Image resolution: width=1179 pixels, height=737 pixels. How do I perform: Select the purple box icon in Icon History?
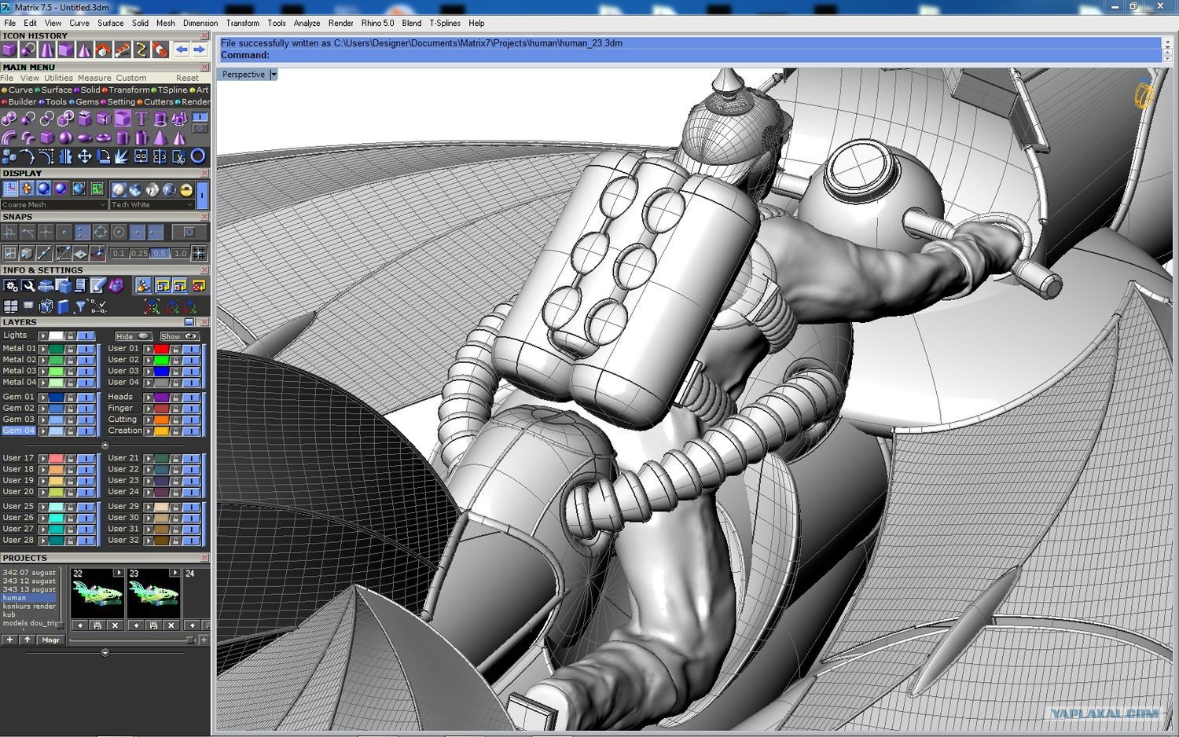coord(9,49)
